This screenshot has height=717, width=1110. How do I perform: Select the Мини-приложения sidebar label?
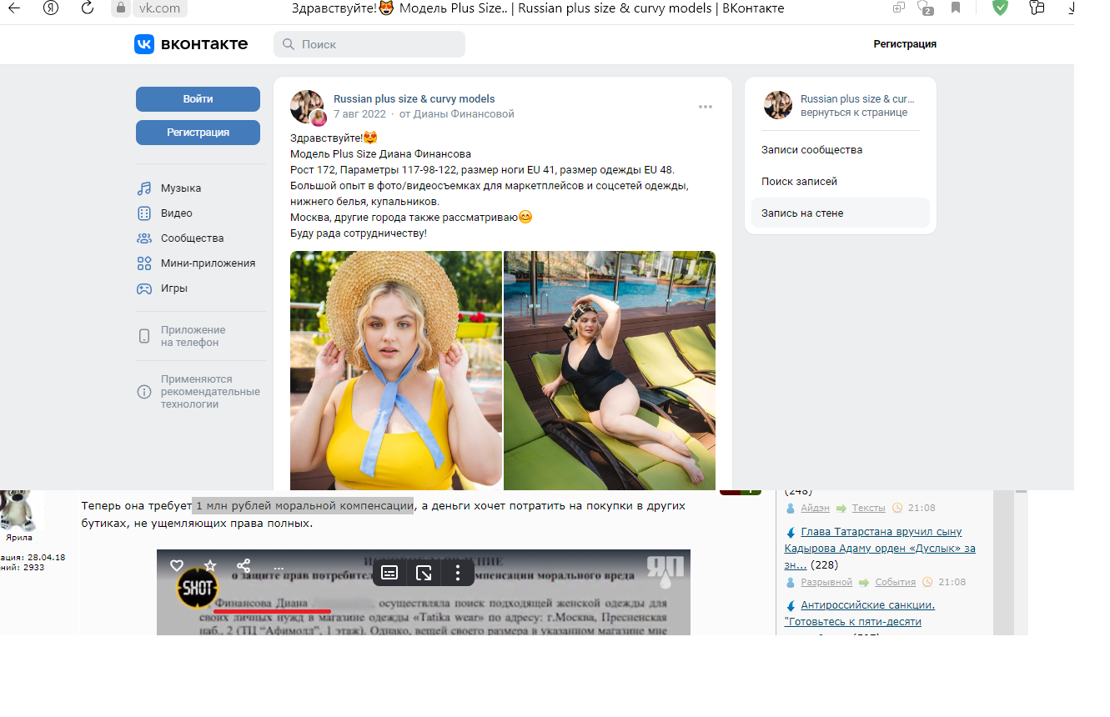208,263
